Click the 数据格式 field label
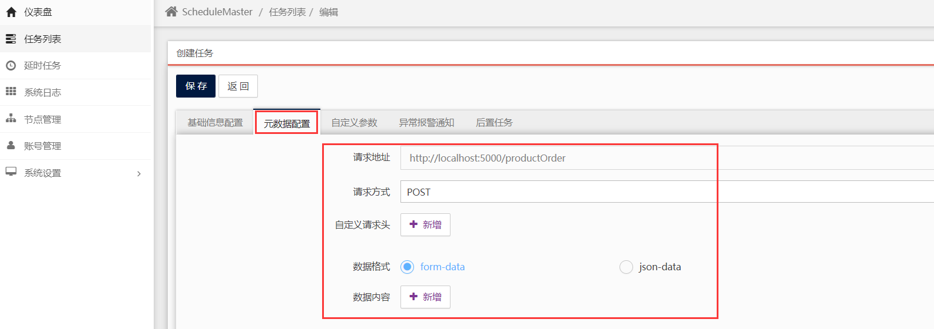The width and height of the screenshot is (934, 329). click(x=372, y=266)
